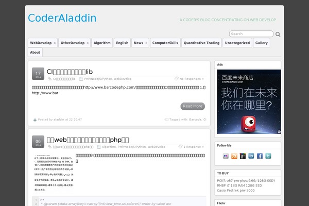Click 'RMBP i7 16G RAM 128G SSD' text
The width and height of the screenshot is (309, 206).
click(239, 186)
